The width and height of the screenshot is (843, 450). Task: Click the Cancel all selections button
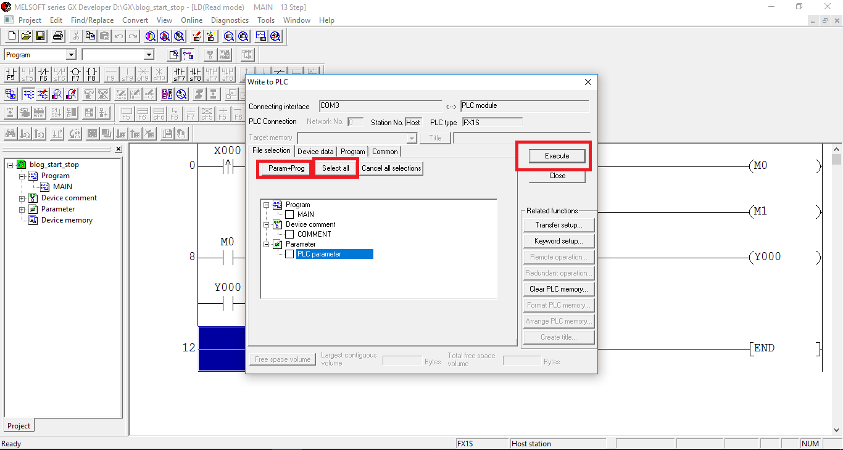pos(390,168)
